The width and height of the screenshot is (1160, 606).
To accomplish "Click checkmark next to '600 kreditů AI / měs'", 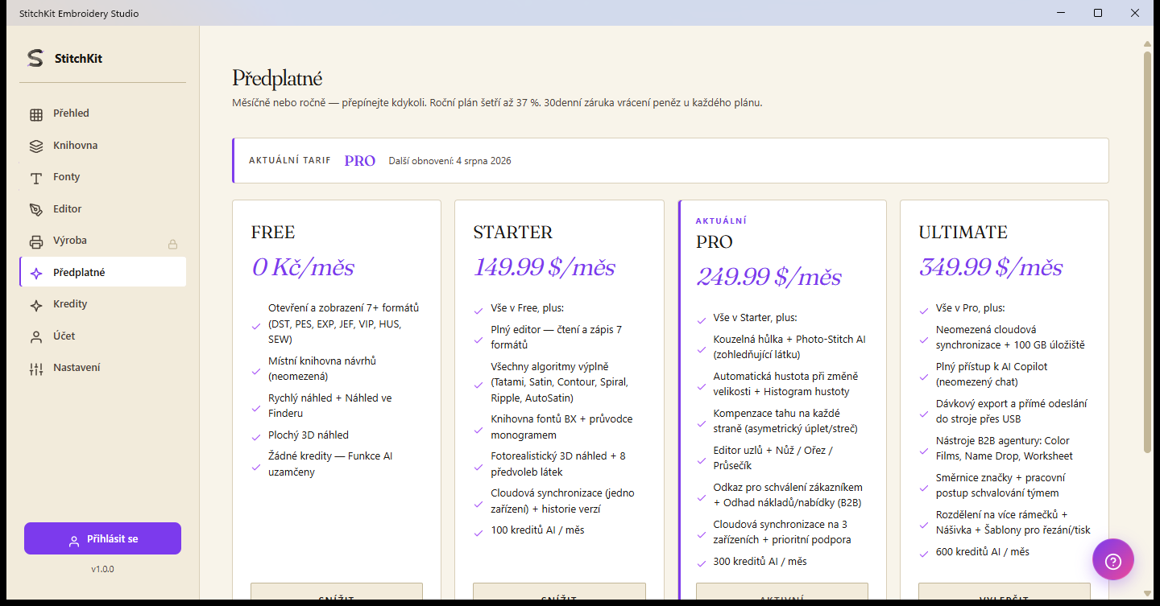I will click(924, 553).
